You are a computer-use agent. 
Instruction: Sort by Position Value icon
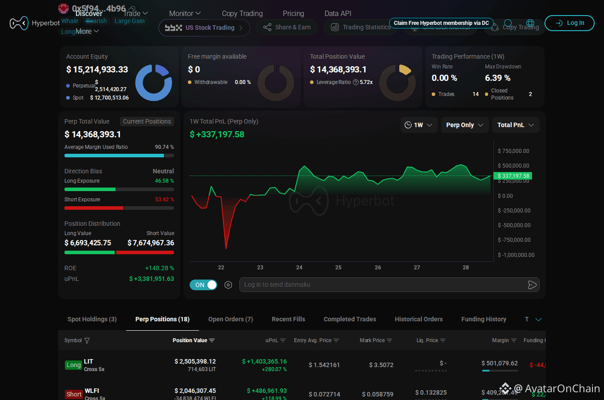[x=212, y=340]
